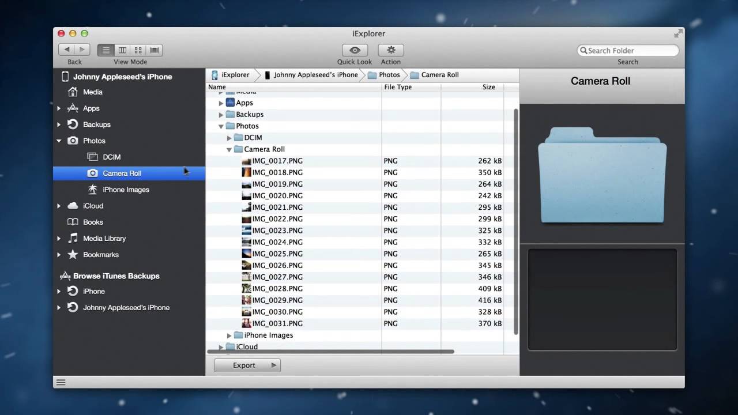Sort by Size column header

point(472,87)
